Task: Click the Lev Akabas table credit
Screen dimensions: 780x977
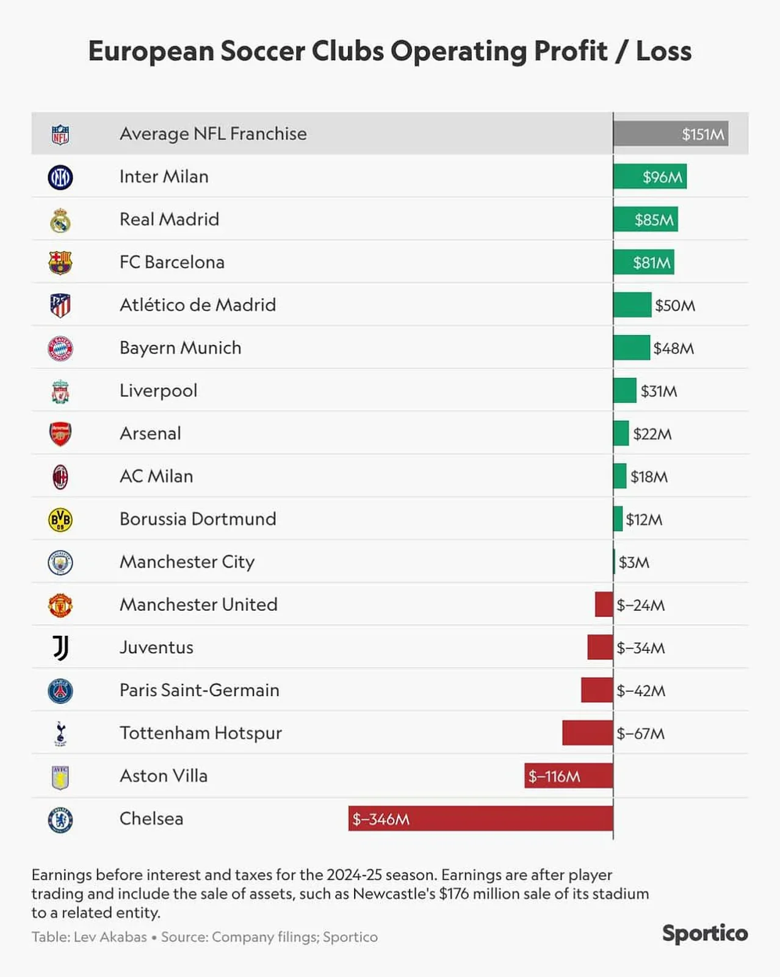Action: 89,937
